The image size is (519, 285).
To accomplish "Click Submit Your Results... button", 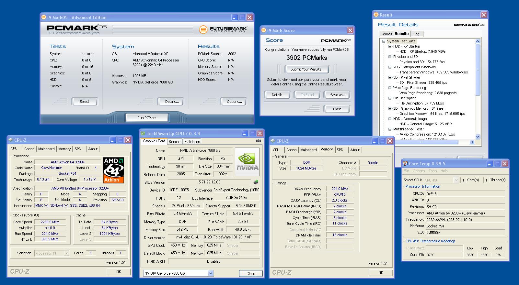I will tap(307, 69).
